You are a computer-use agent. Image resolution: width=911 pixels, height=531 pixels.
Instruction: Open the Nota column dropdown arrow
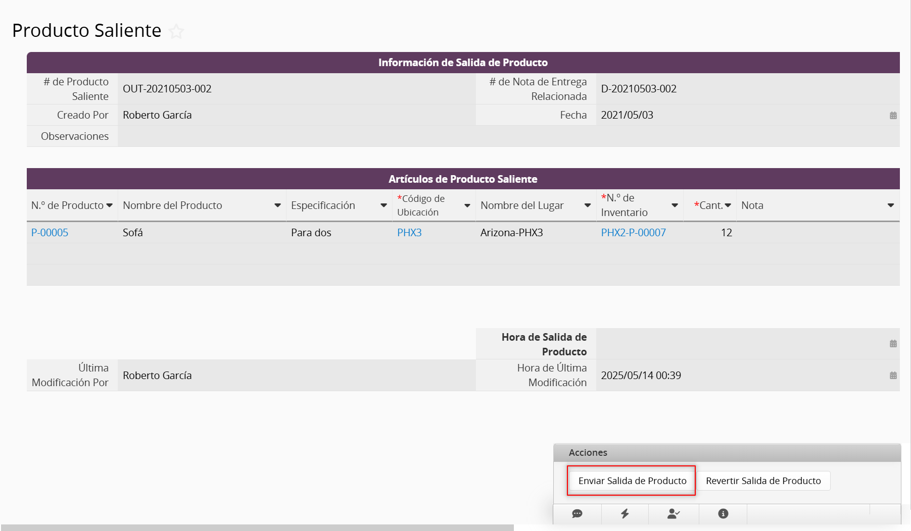(890, 205)
